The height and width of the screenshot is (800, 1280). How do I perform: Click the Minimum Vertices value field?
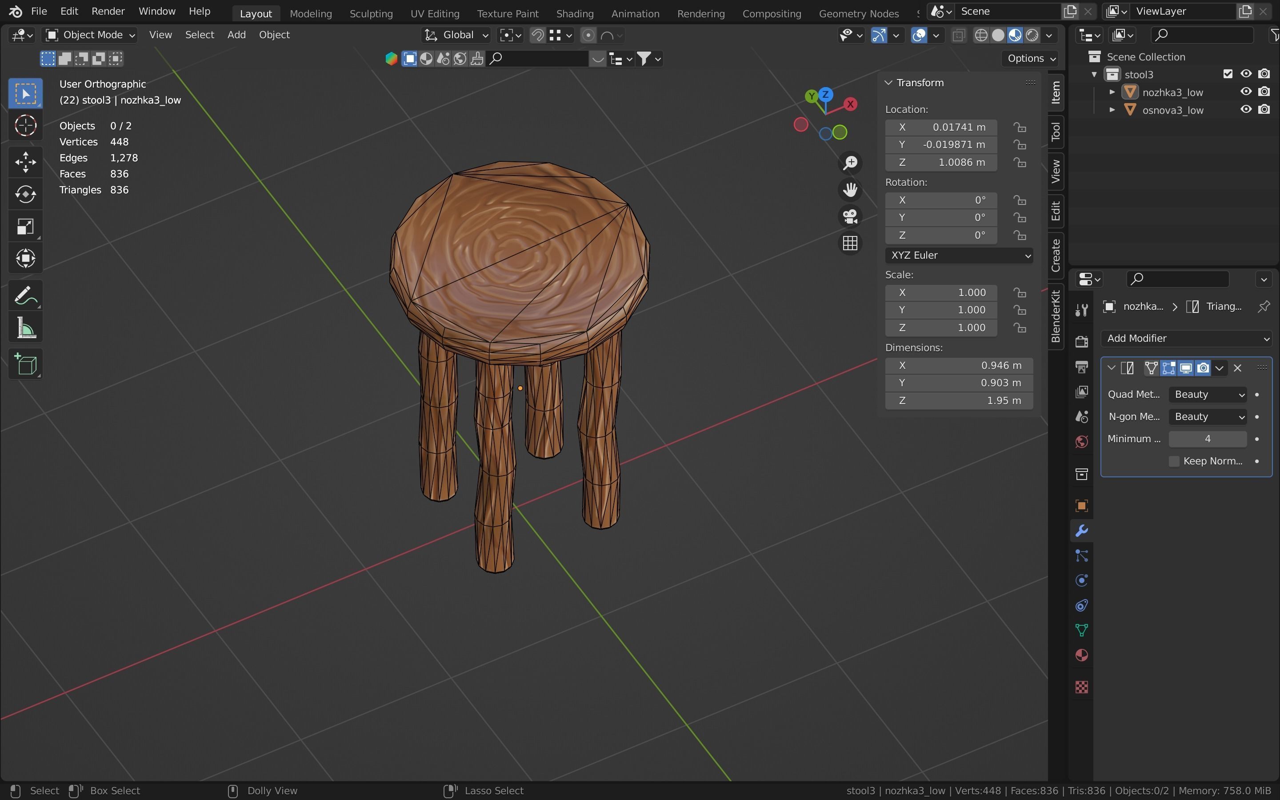click(1208, 439)
